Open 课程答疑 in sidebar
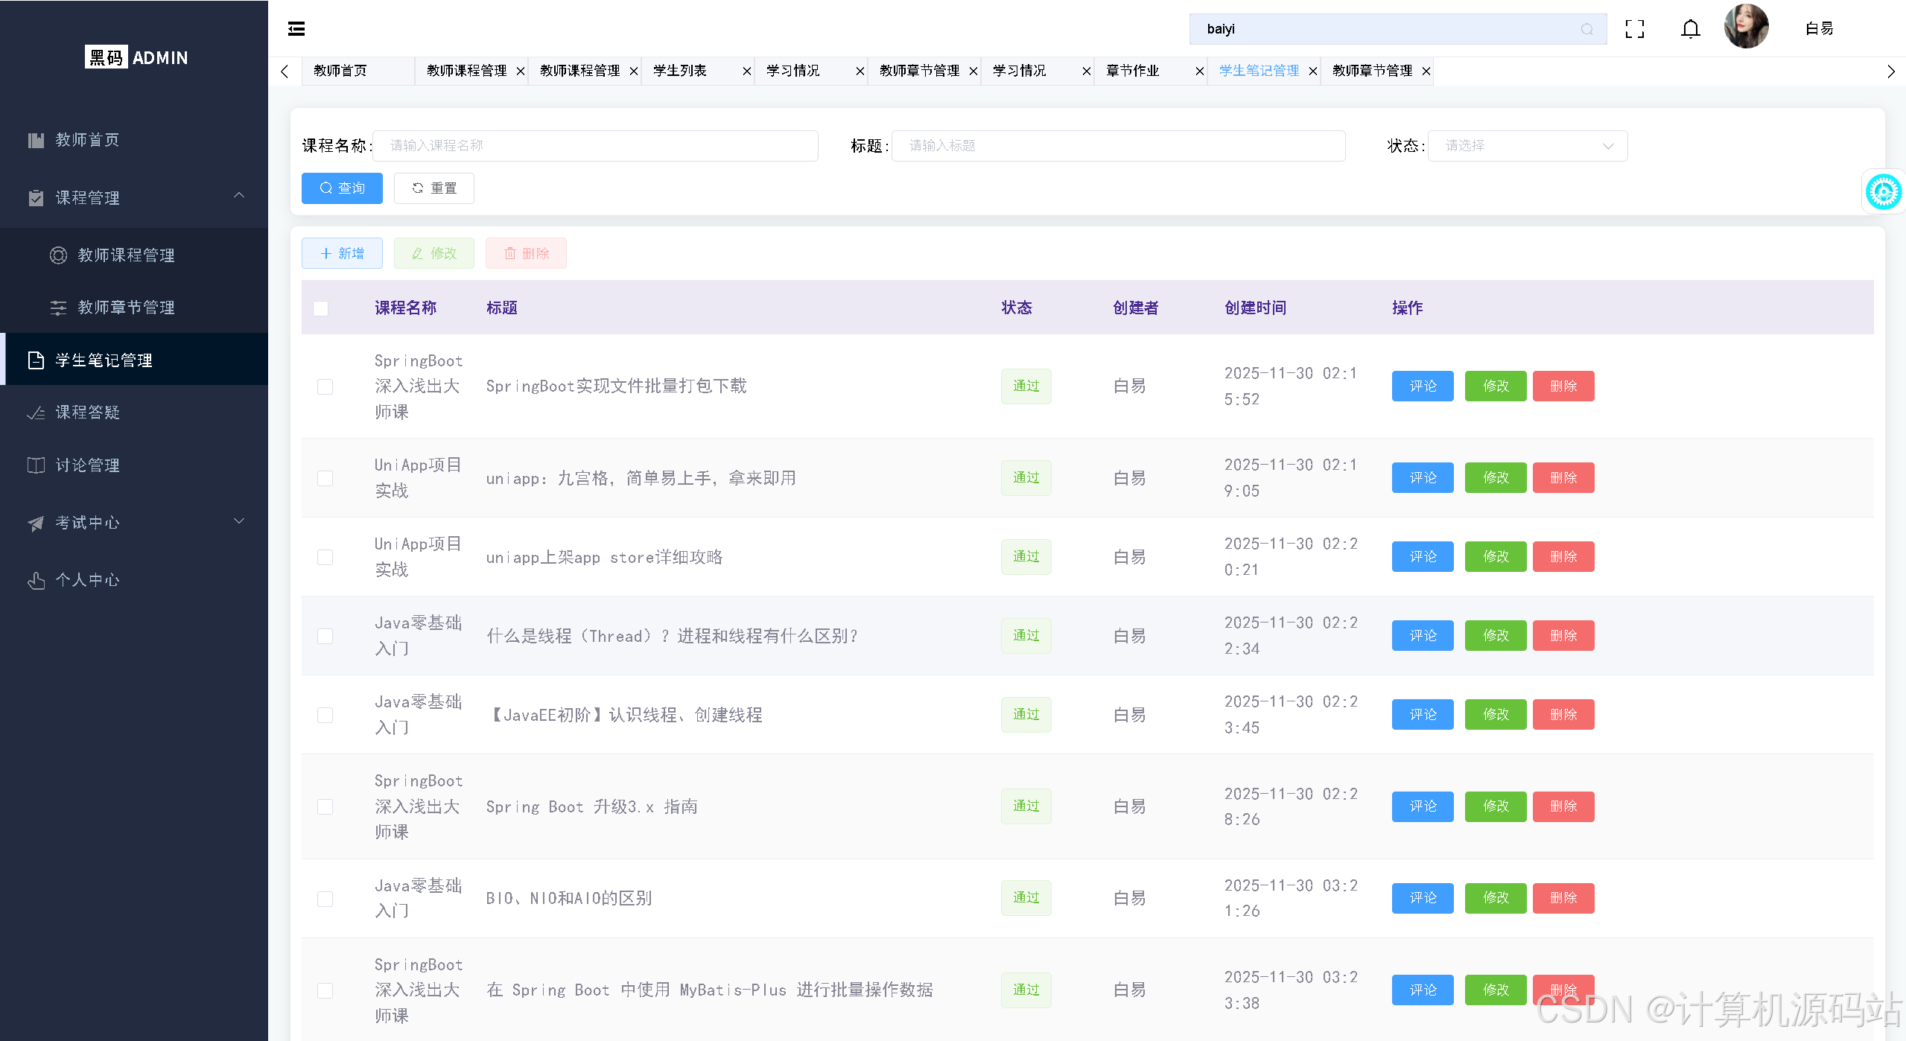The width and height of the screenshot is (1906, 1041). coord(88,413)
